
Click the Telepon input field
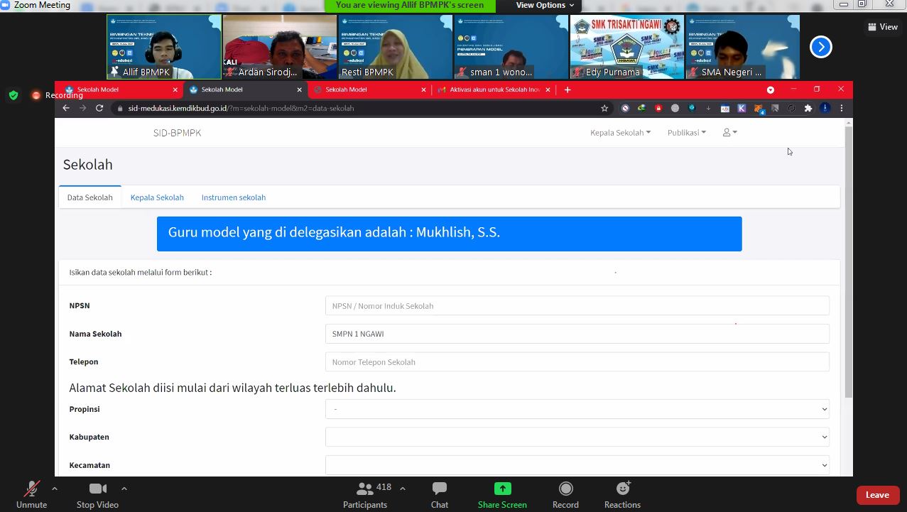[577, 361]
